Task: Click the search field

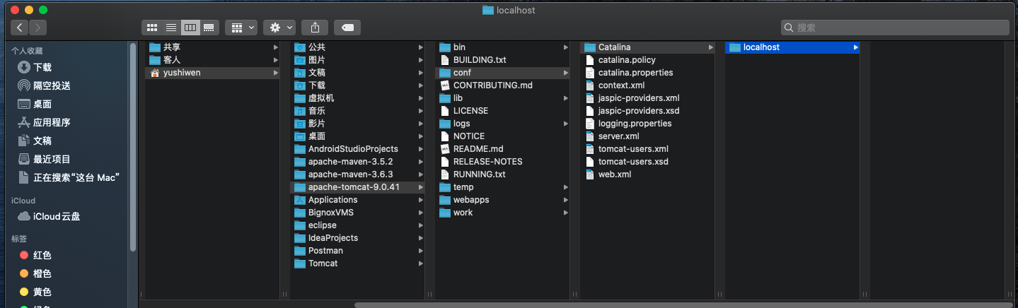Action: (895, 28)
